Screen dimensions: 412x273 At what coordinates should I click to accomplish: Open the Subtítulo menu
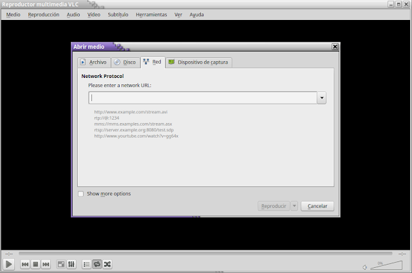tap(118, 15)
